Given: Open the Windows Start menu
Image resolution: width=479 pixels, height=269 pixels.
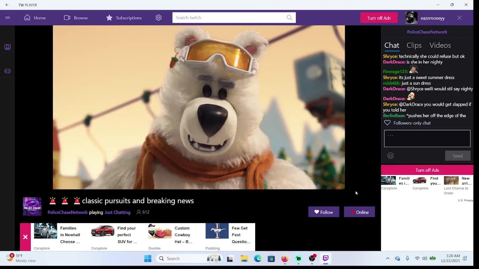Looking at the screenshot, I should pos(148,259).
